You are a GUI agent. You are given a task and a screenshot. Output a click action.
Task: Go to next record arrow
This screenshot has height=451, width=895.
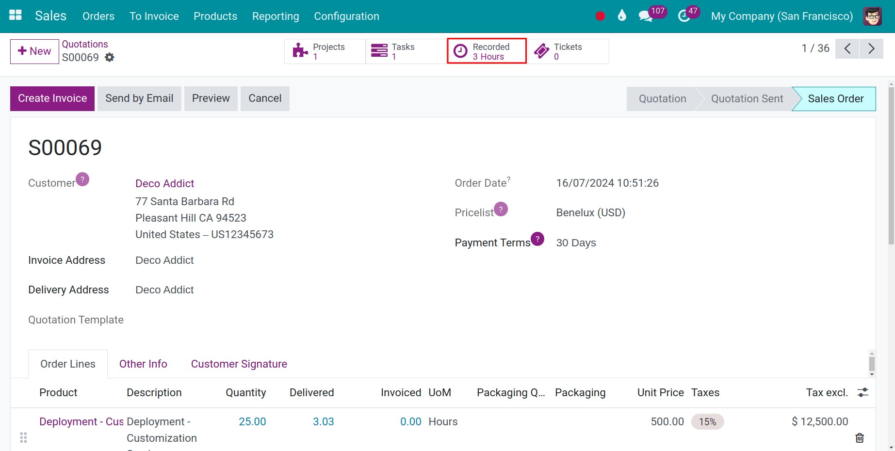[871, 48]
